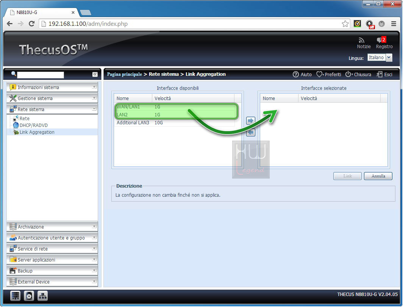Open the network status icon in bottom bar

pos(42,296)
